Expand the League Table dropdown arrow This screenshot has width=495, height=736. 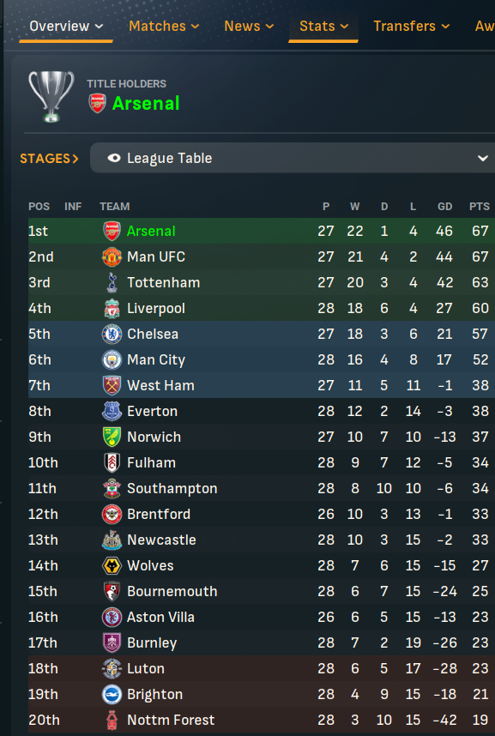coord(482,158)
